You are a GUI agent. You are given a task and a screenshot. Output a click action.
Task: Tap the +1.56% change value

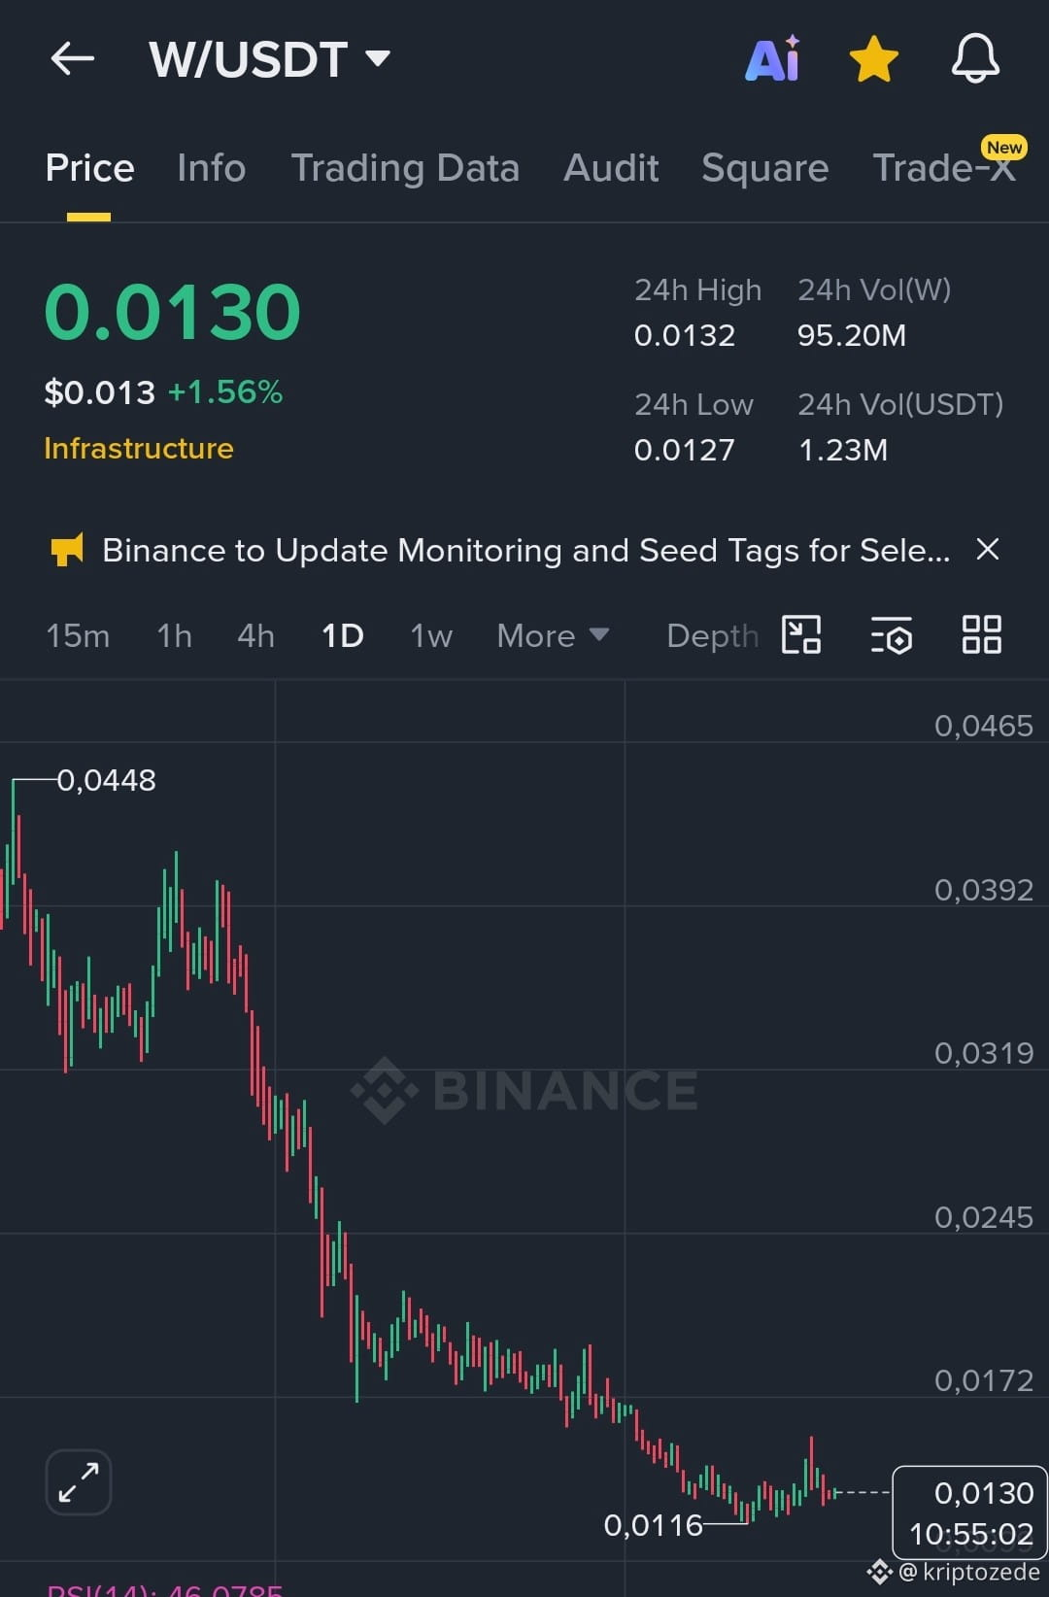tap(225, 392)
